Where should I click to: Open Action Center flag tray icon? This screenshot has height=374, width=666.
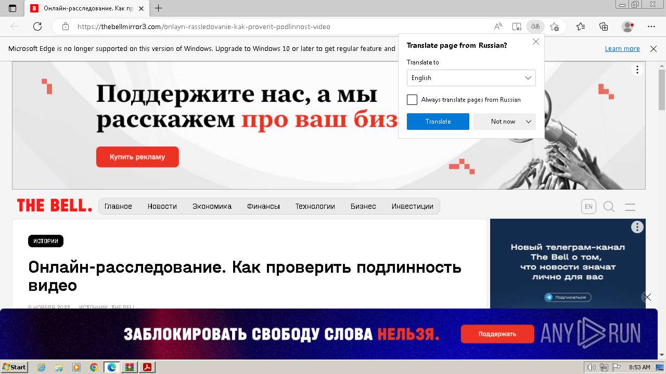coord(616,367)
